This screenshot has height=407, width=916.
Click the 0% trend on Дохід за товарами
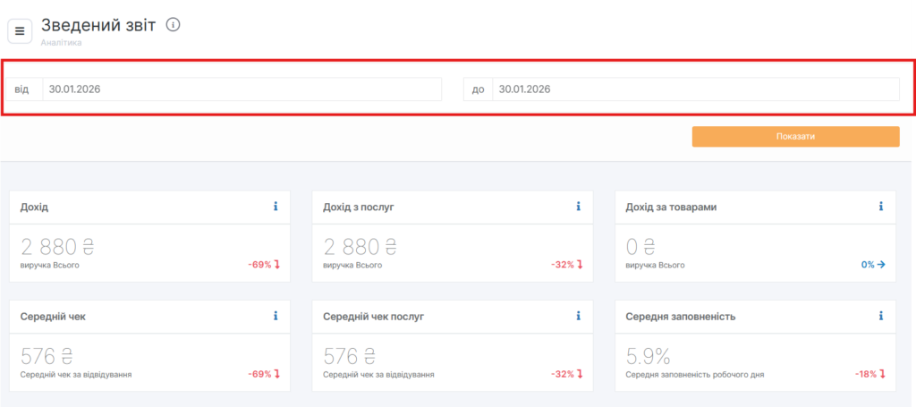[872, 265]
